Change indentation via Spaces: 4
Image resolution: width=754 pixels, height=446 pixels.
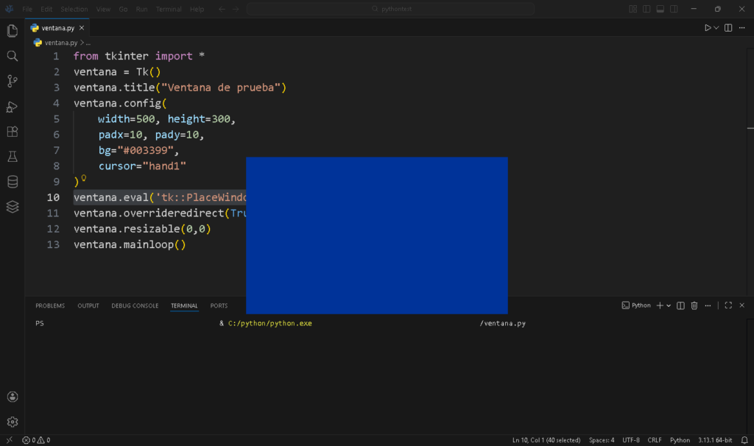(x=602, y=440)
